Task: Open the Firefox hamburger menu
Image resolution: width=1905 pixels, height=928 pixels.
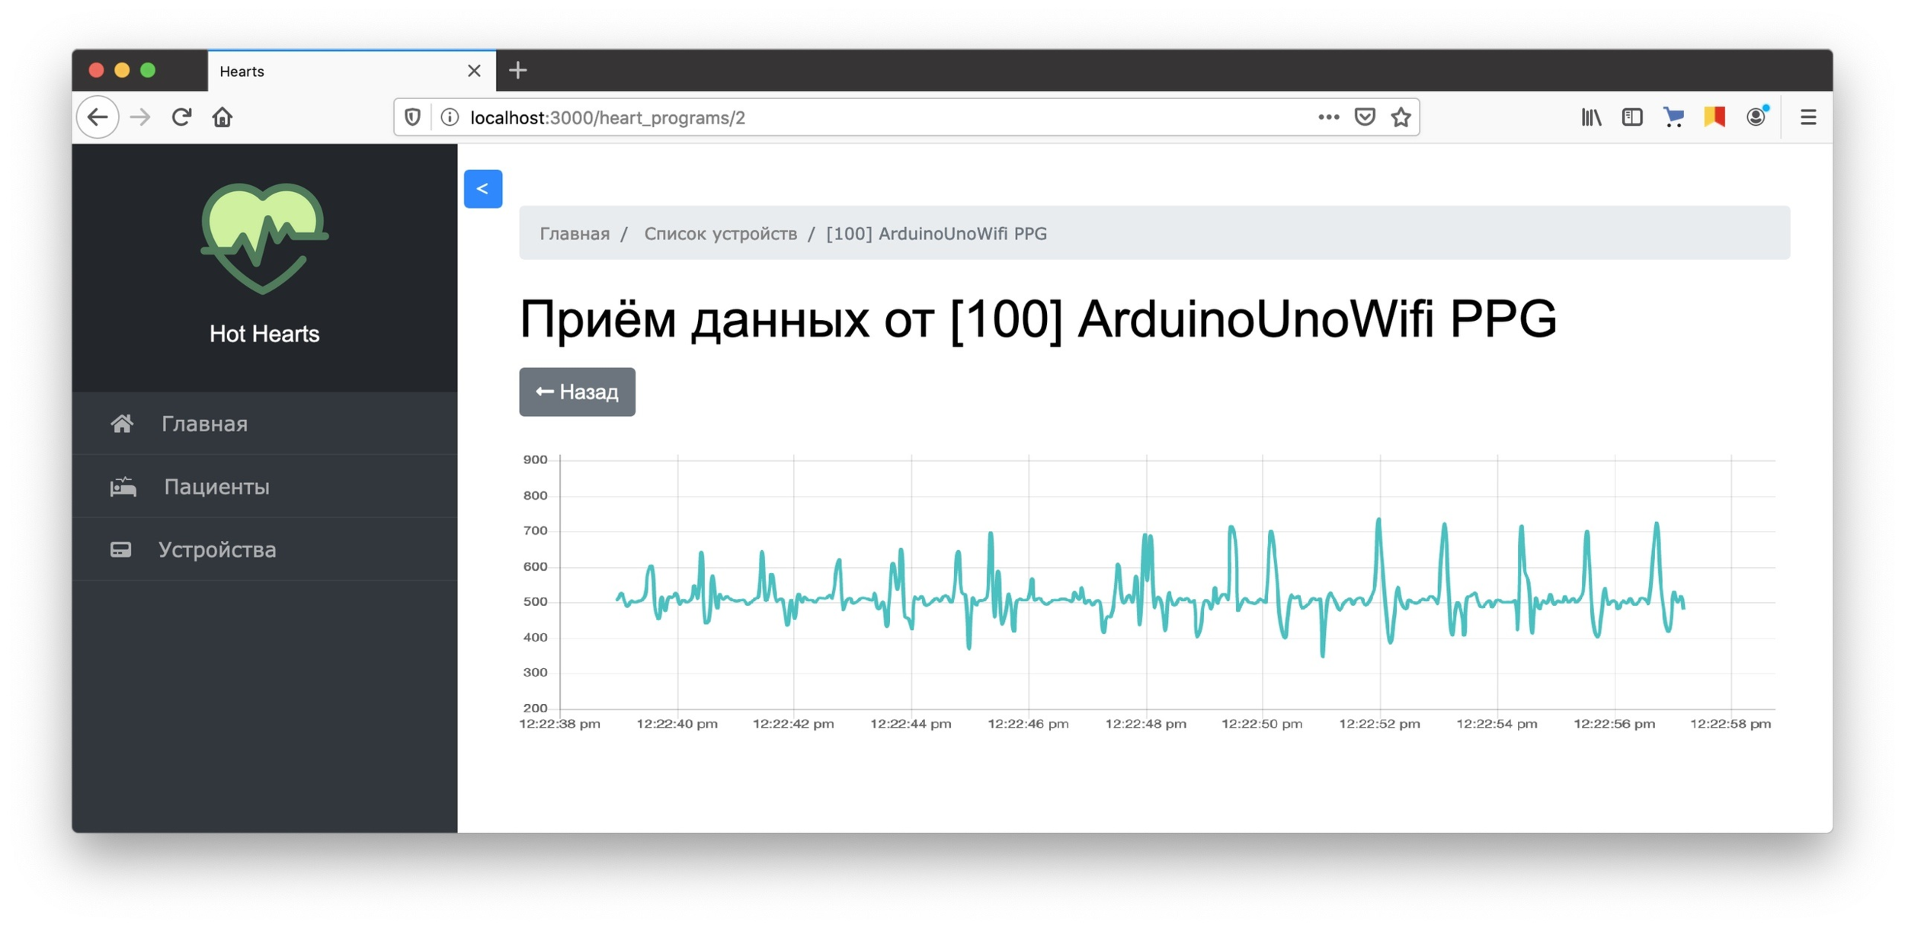Action: point(1807,117)
